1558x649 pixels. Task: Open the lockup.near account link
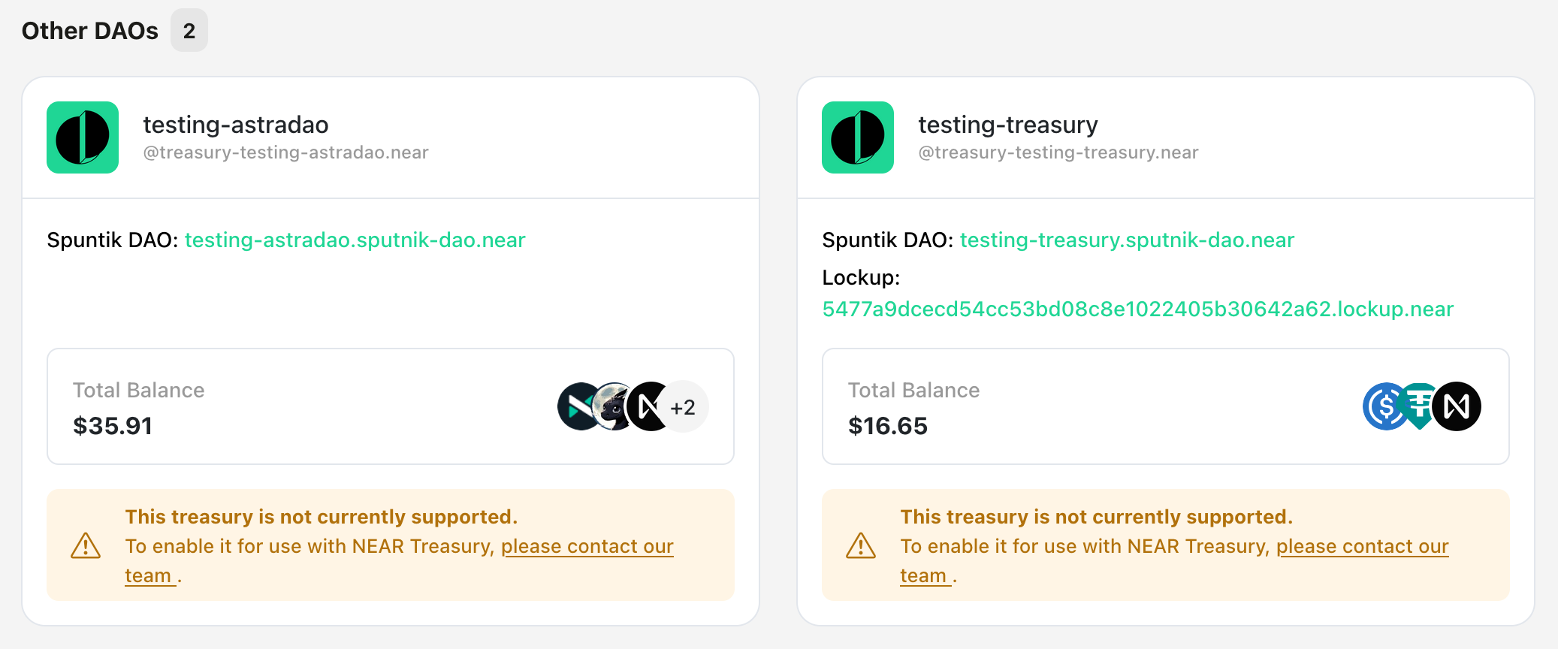pyautogui.click(x=1138, y=309)
